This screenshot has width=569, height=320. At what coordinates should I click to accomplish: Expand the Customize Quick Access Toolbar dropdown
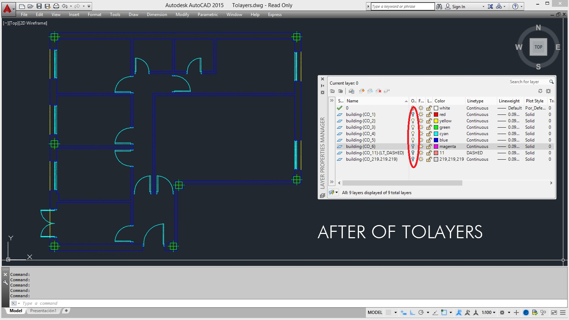click(89, 6)
